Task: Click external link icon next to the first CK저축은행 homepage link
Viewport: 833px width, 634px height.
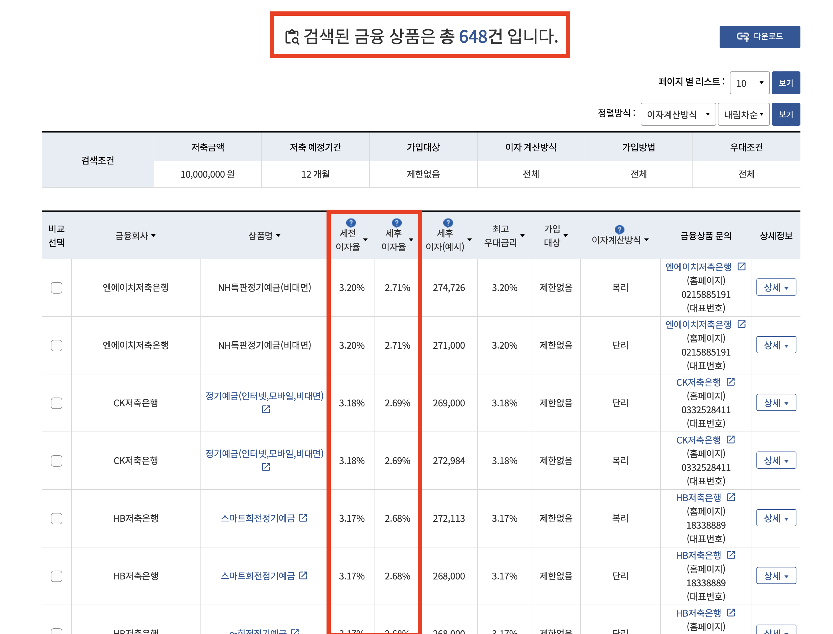Action: click(x=731, y=382)
